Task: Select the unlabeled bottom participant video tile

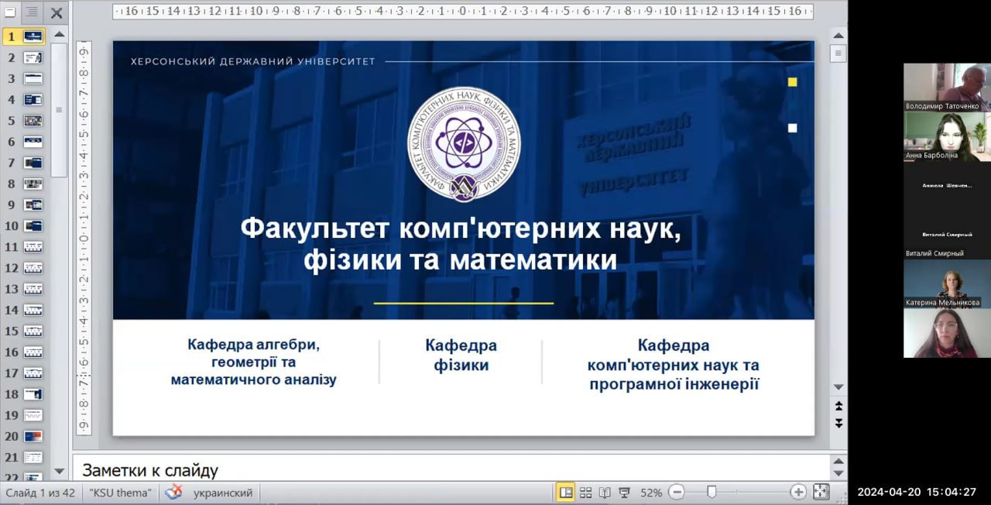Action: pyautogui.click(x=947, y=333)
